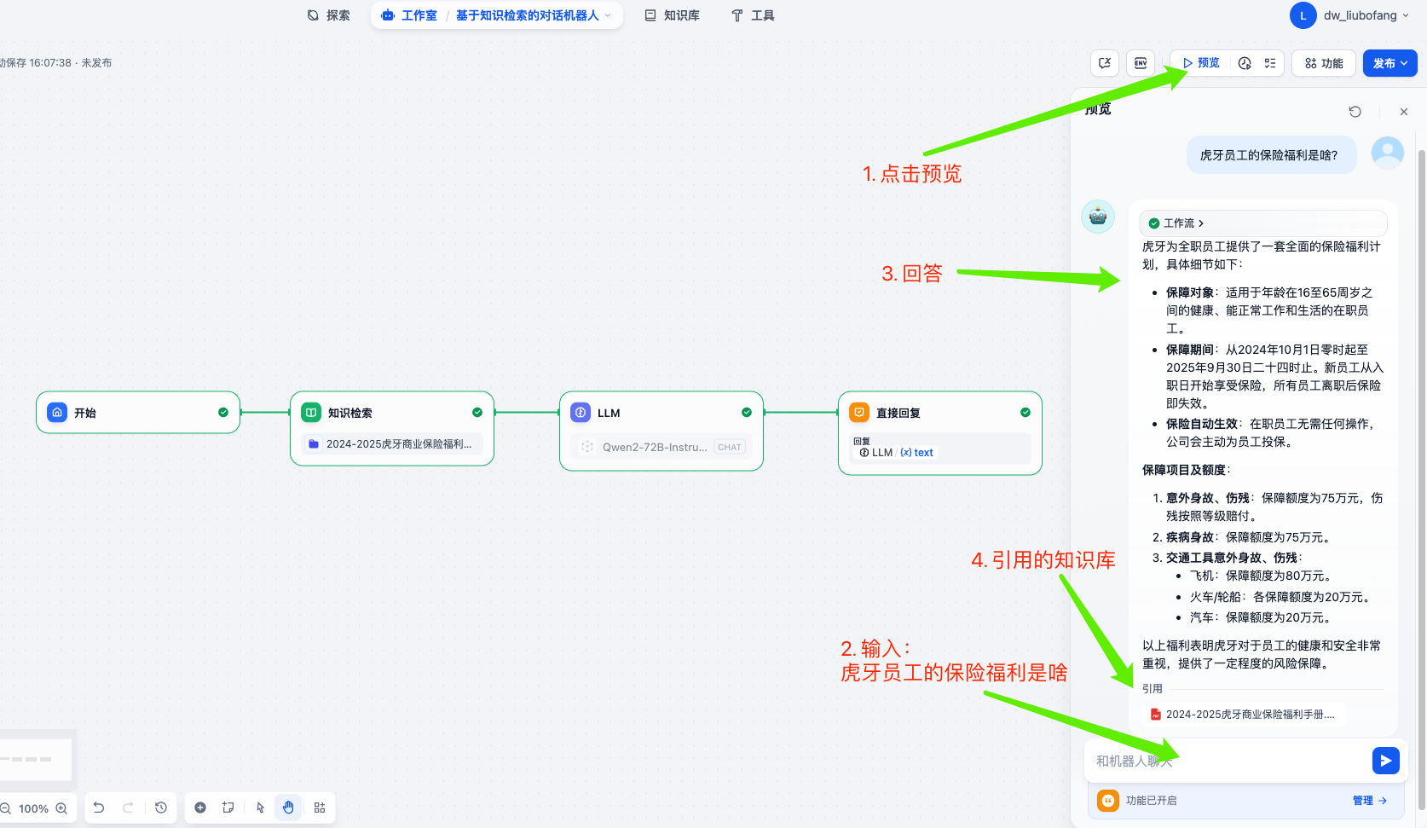
Task: Expand the 发布 publish dropdown
Action: [x=1389, y=63]
